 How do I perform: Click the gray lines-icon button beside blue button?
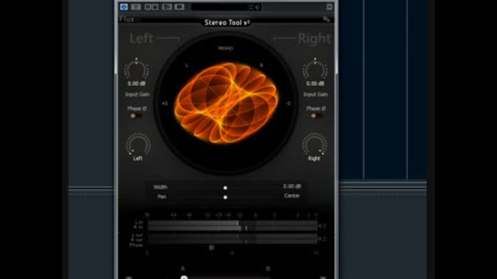coord(136,7)
